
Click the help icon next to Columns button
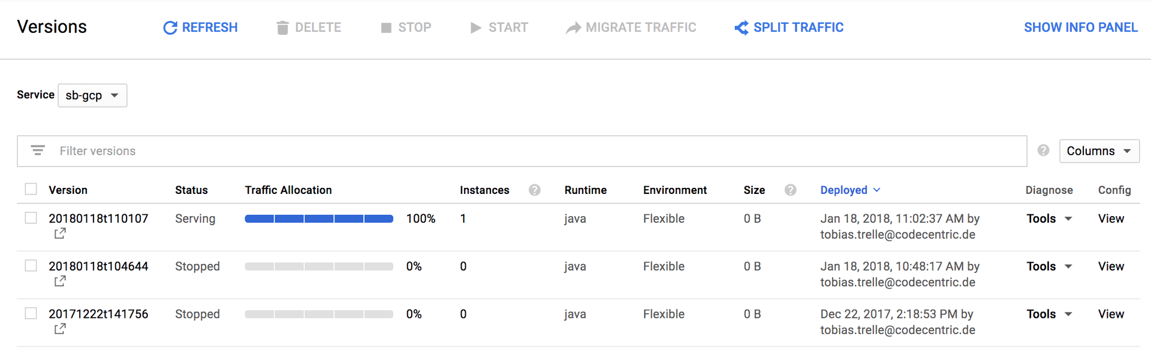pos(1044,151)
